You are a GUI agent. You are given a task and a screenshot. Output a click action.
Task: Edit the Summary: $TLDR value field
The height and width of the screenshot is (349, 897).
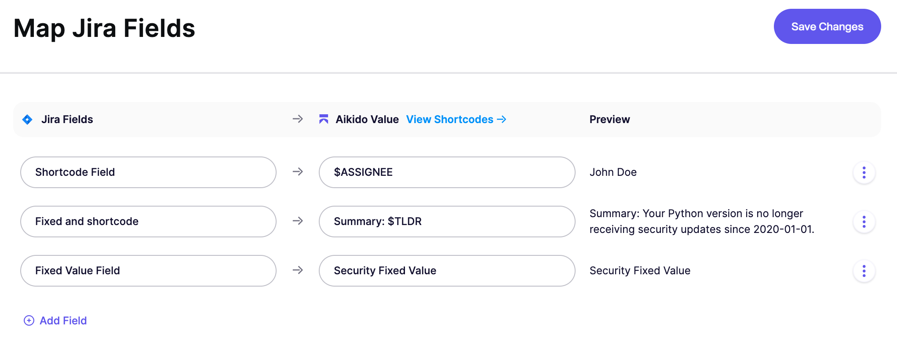(x=447, y=222)
